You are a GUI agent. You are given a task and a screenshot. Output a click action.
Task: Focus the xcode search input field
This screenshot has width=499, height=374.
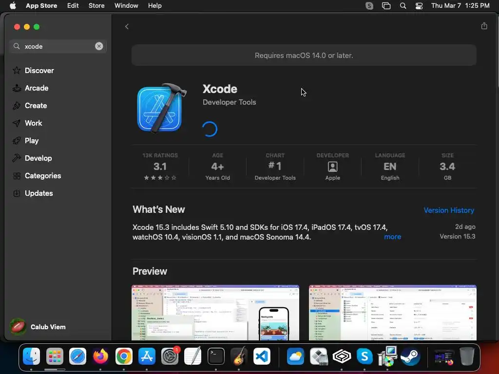pos(58,46)
